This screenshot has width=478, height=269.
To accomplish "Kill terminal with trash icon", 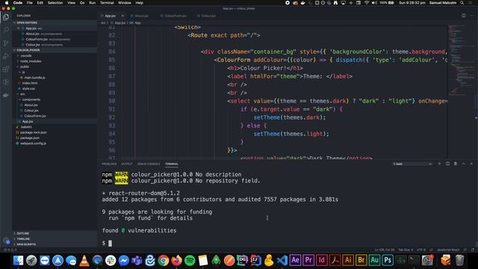I will click(456, 164).
